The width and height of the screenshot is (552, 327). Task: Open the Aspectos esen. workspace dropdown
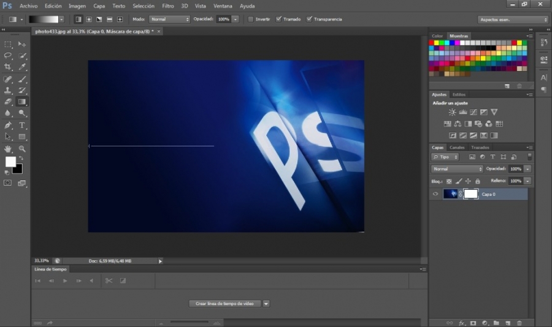513,20
